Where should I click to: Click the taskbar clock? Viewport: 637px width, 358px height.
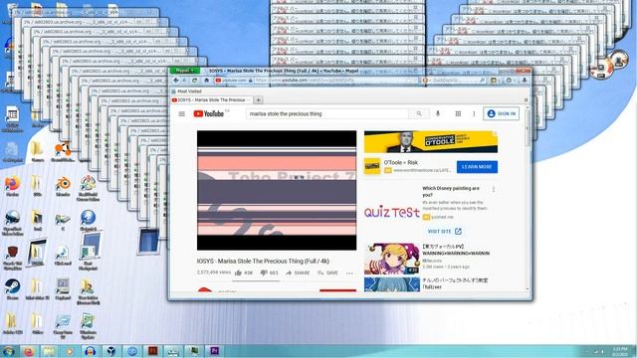point(619,351)
